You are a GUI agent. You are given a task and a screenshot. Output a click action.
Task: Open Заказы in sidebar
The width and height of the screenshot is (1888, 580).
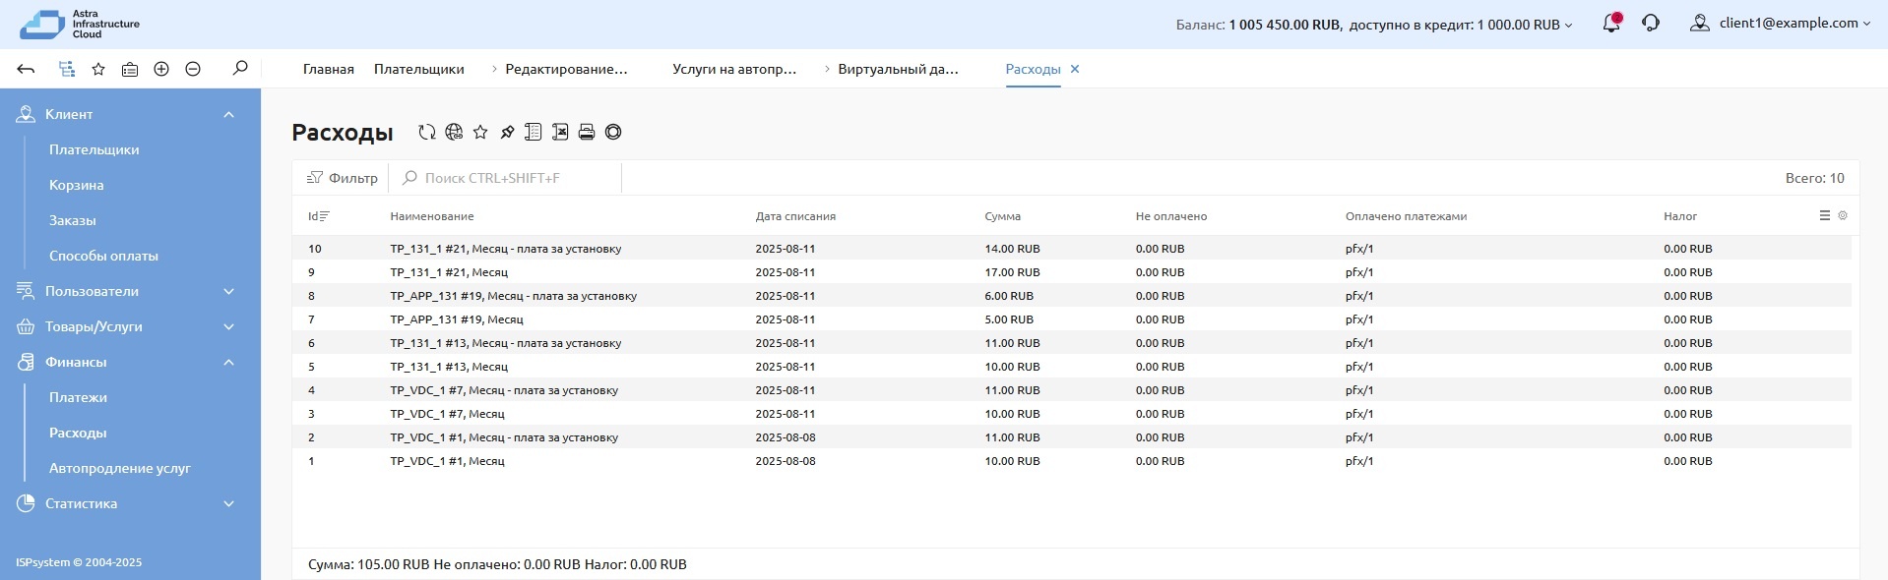[x=73, y=220]
